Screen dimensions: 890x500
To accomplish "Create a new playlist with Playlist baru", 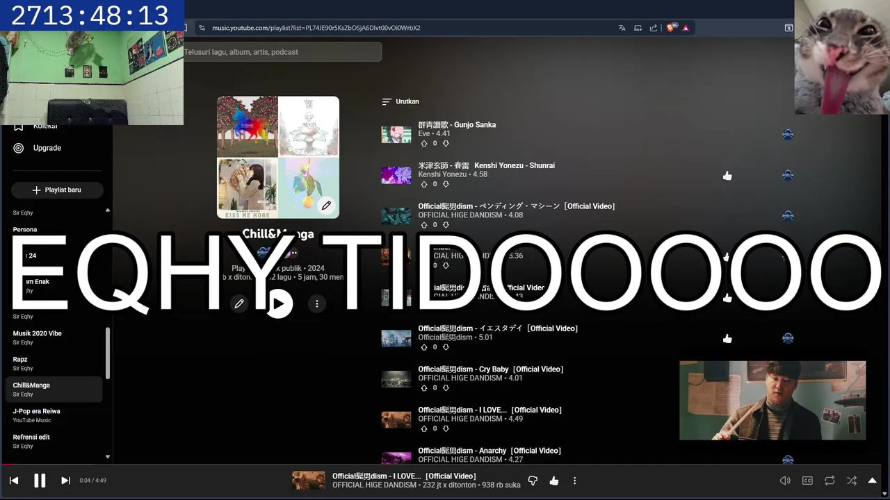I will point(57,190).
